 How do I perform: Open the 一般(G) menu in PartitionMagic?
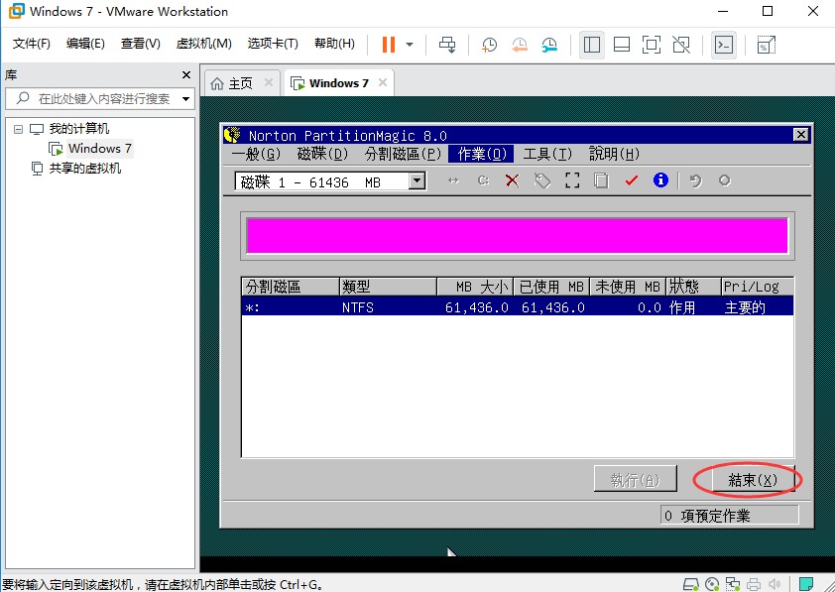pyautogui.click(x=256, y=154)
